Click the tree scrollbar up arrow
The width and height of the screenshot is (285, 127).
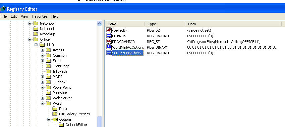click(x=100, y=24)
